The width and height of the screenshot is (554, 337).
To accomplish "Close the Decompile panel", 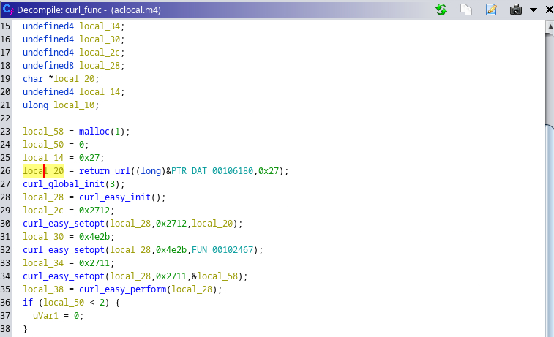I will click(x=547, y=10).
